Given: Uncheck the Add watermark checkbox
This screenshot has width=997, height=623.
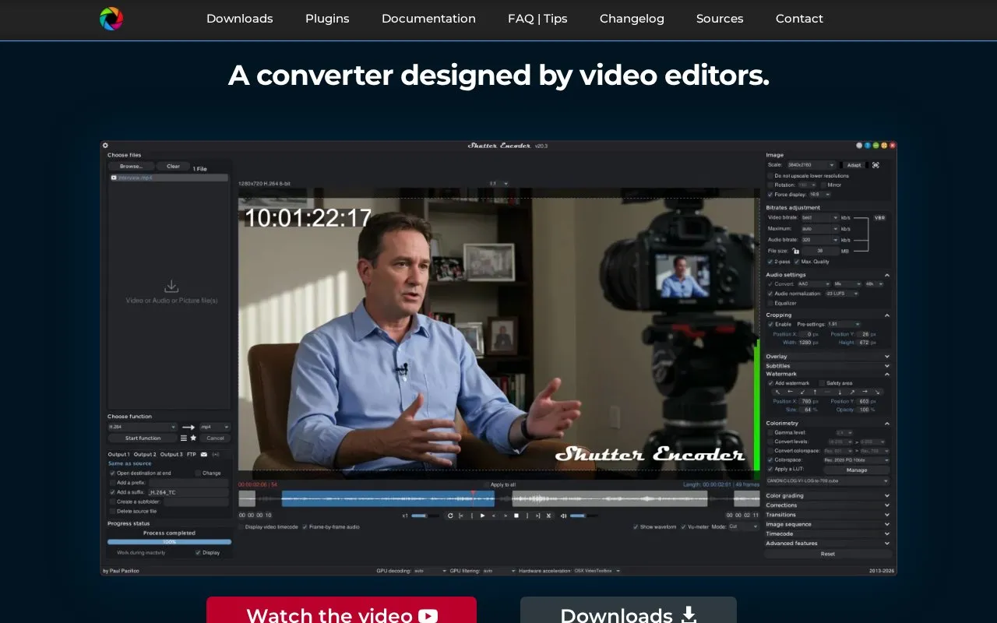Looking at the screenshot, I should [770, 383].
